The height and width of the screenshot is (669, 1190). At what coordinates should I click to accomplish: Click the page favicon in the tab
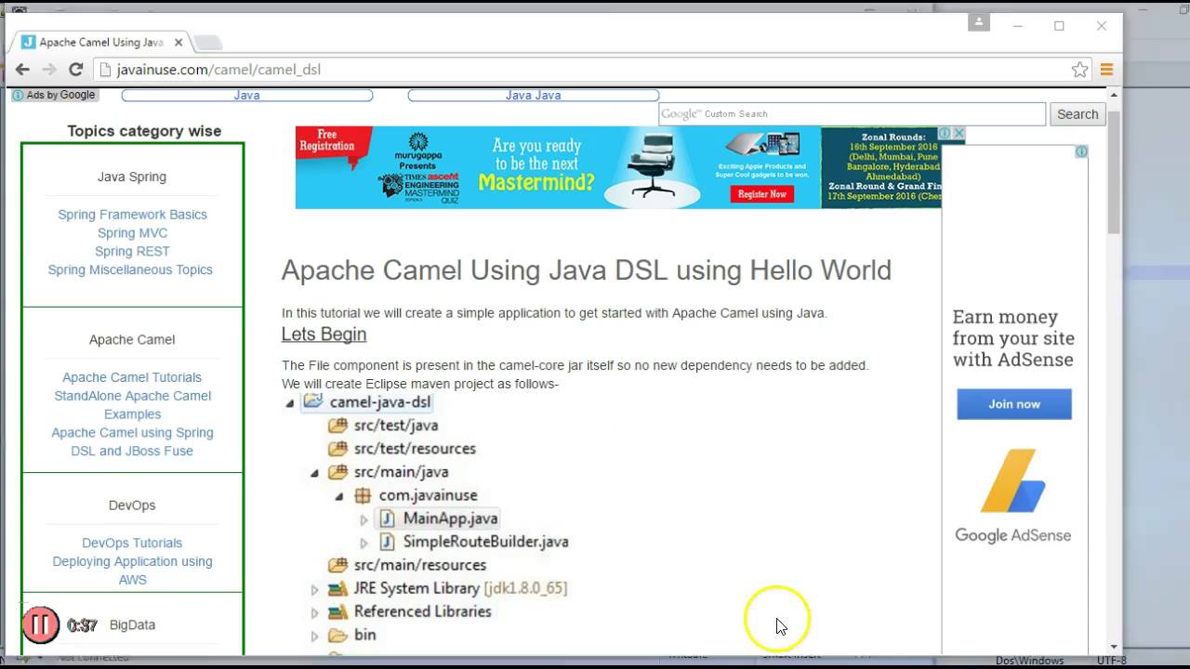[29, 42]
